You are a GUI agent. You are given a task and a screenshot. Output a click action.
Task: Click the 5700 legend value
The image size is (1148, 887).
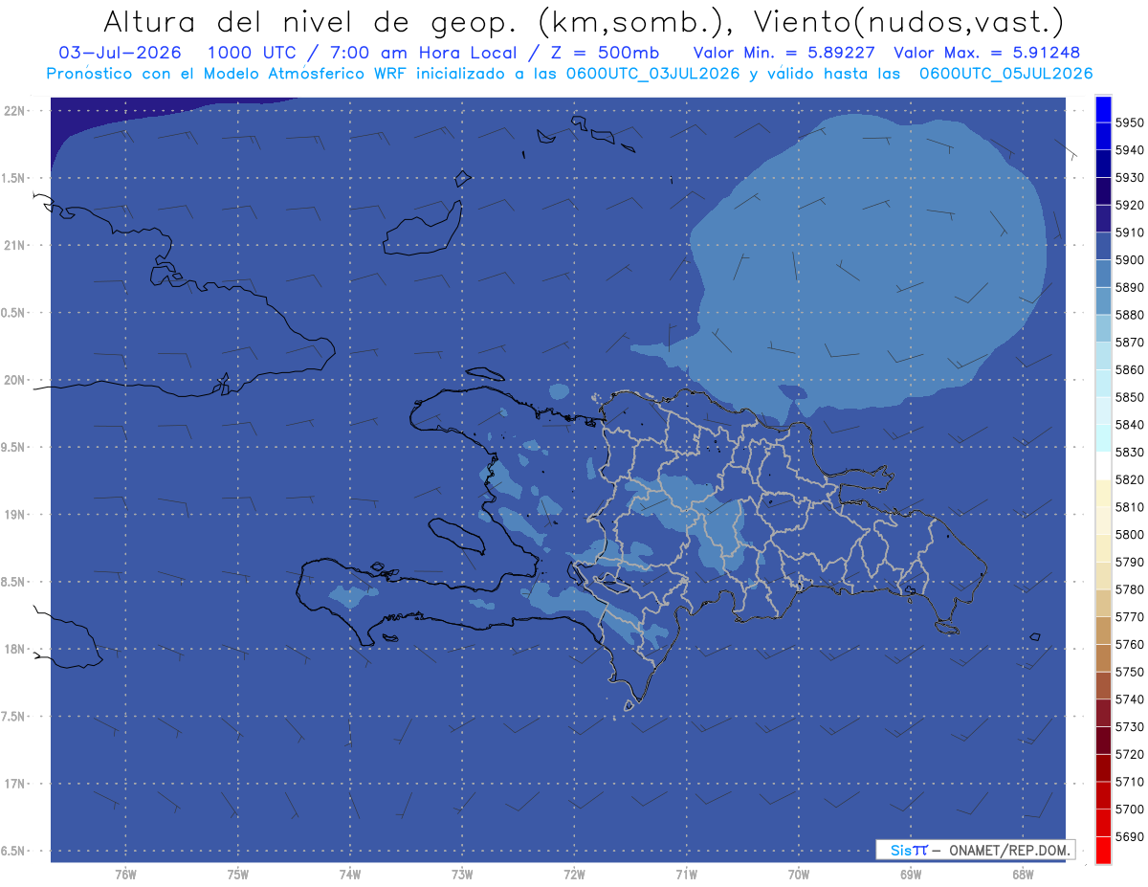1129,809
